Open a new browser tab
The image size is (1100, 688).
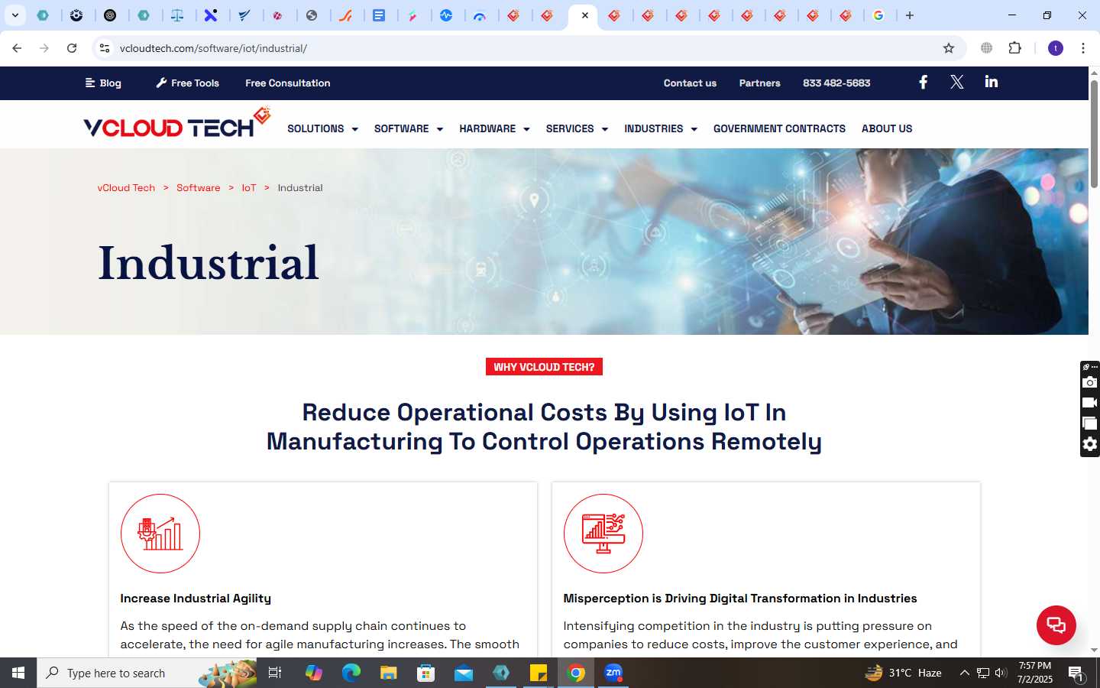[x=909, y=15]
